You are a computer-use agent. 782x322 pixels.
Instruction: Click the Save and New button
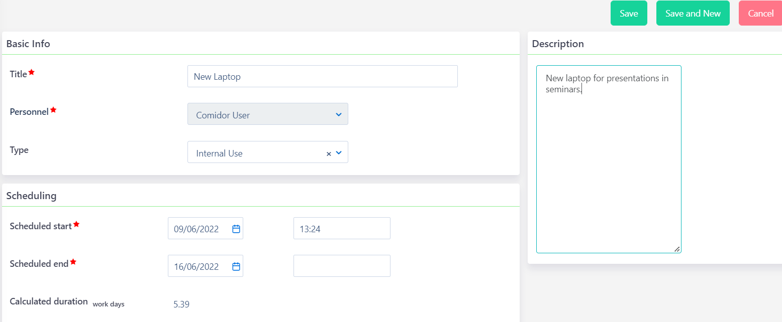pos(693,13)
